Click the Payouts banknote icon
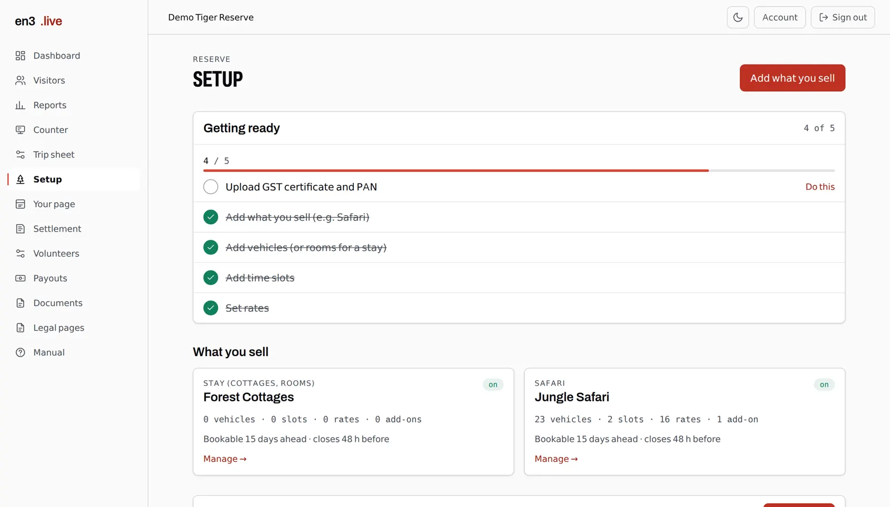The image size is (890, 507). click(21, 278)
